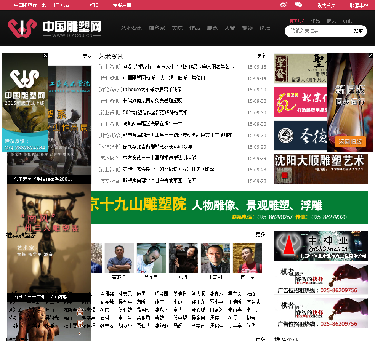
Task: Click the 返回旧版 button
Action: 350,142
